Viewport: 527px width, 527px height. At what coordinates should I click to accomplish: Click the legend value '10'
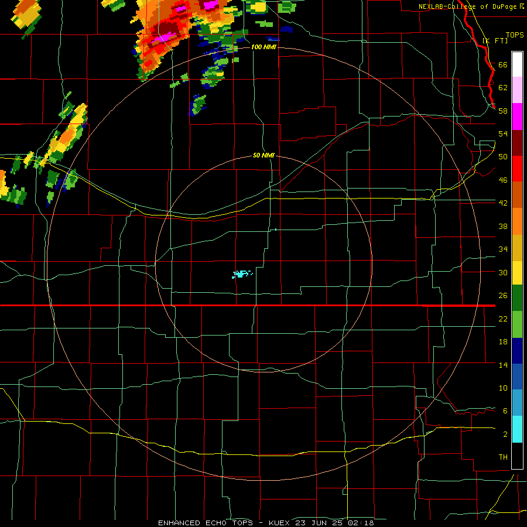(x=503, y=388)
